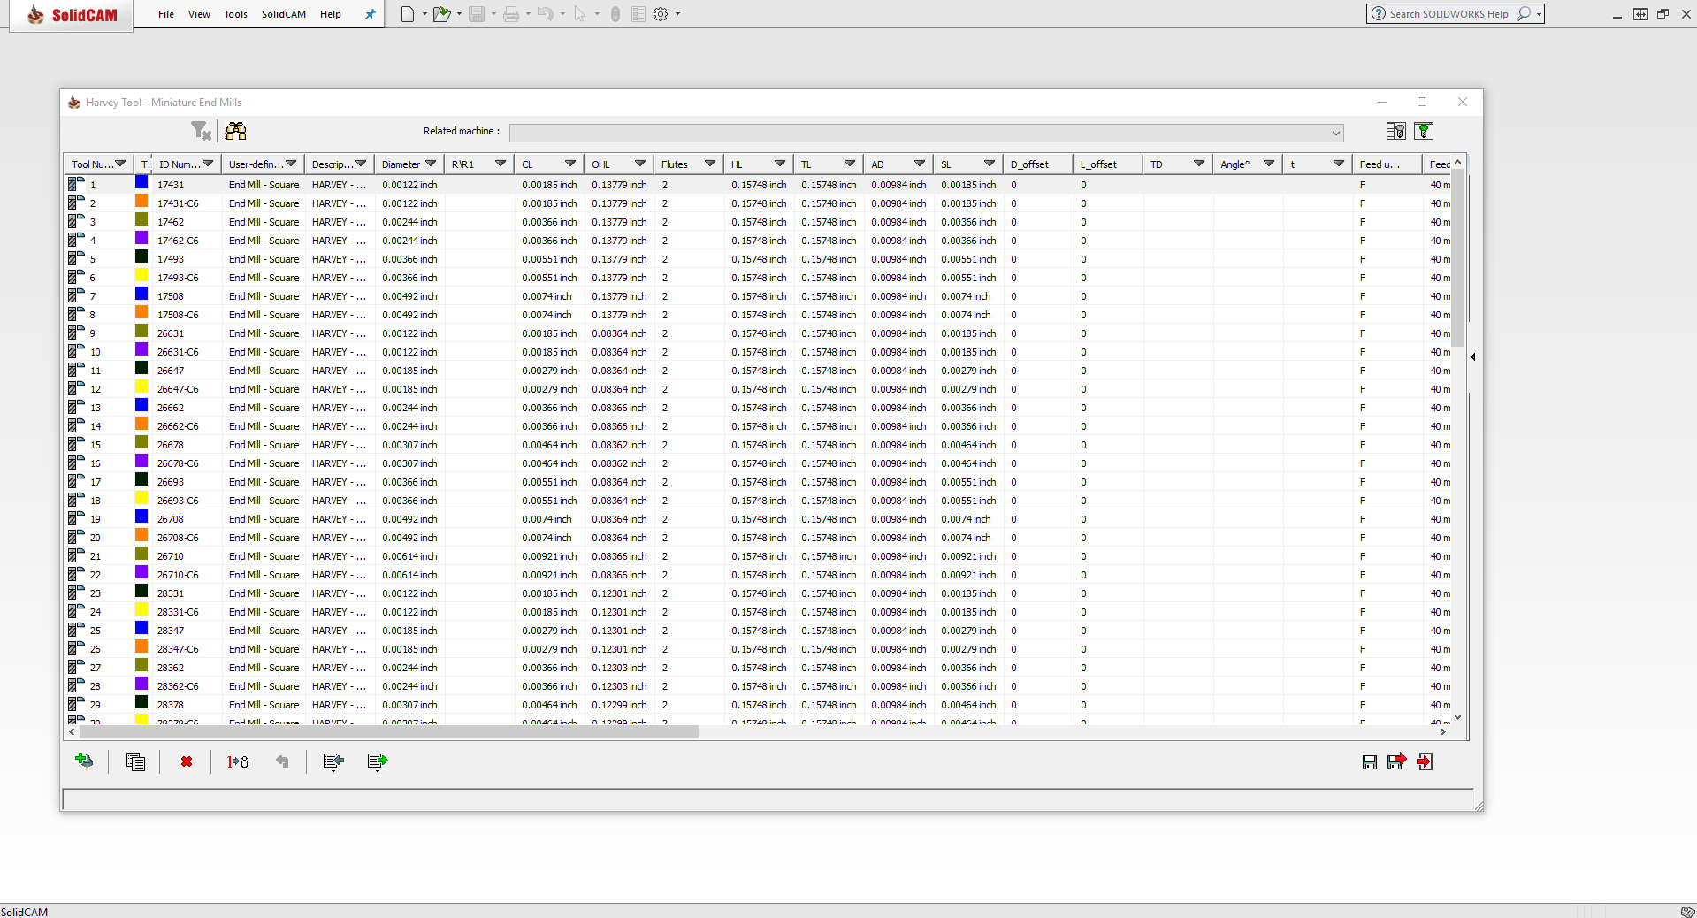Image resolution: width=1697 pixels, height=918 pixels.
Task: Click the Renumber tools icon
Action: tap(238, 761)
